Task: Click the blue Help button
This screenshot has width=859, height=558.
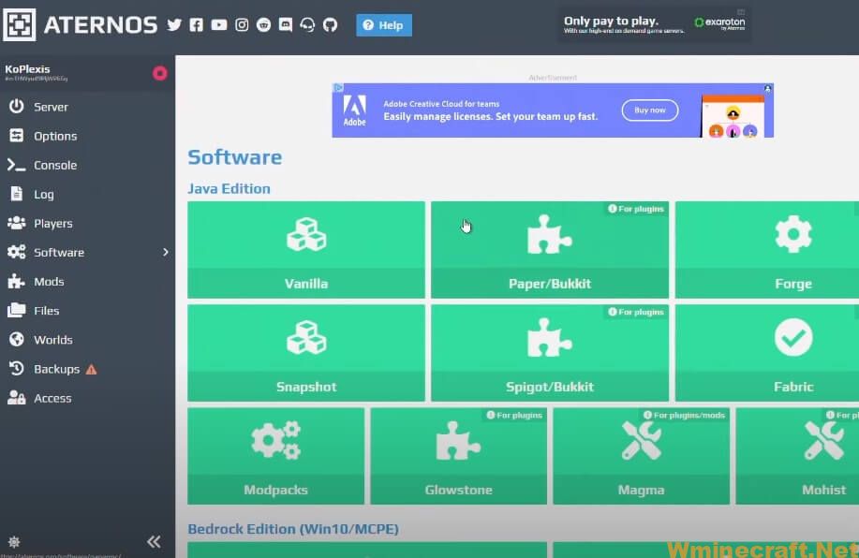Action: tap(384, 25)
